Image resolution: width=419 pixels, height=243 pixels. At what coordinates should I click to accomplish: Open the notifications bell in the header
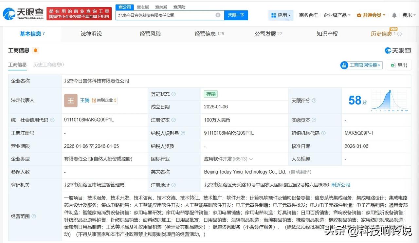(x=394, y=15)
